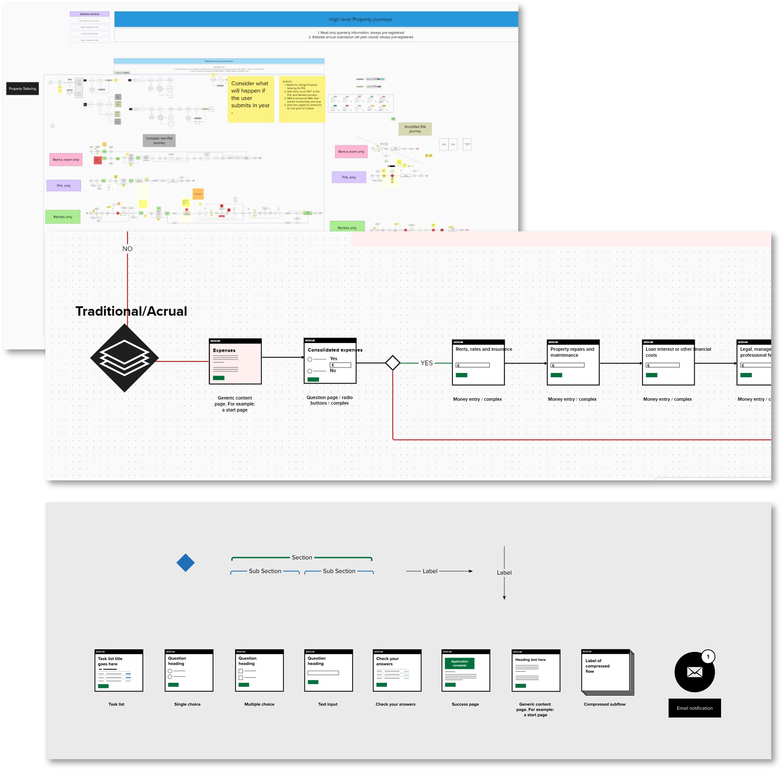Select the No radio in Consolidated expenses
This screenshot has width=782, height=770.
tap(309, 371)
